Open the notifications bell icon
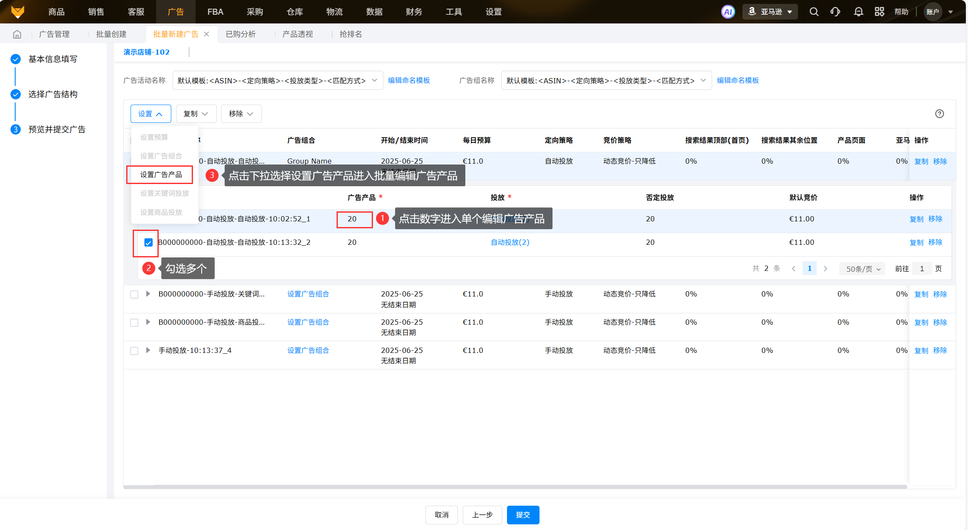 858,12
